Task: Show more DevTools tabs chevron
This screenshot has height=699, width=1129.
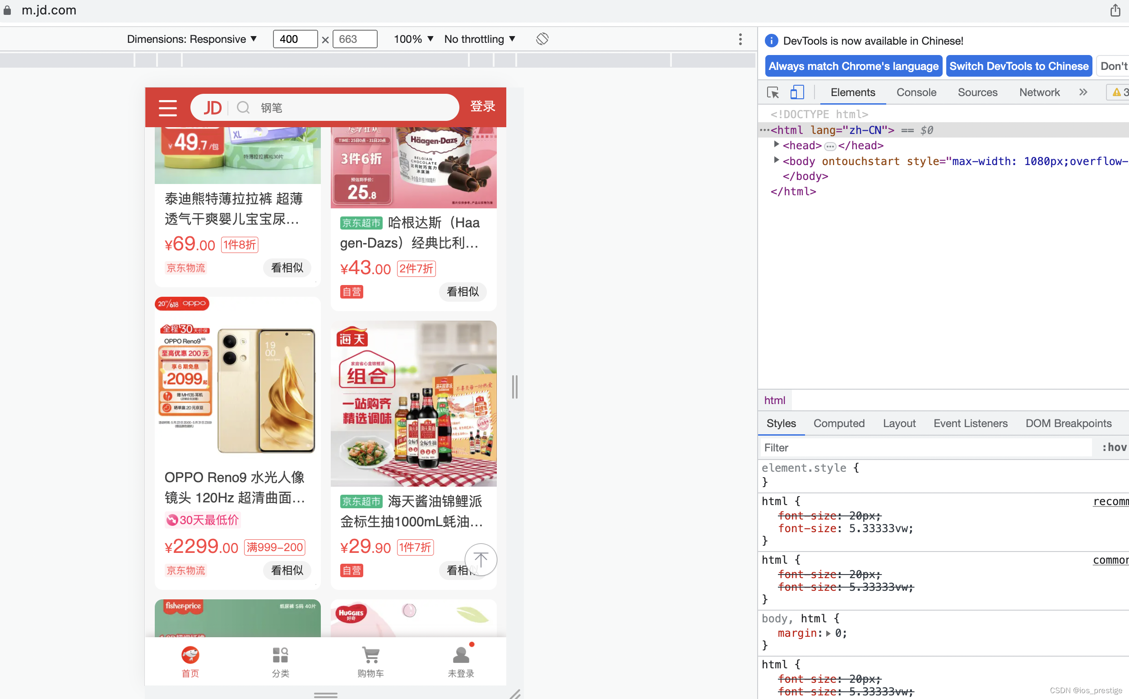Action: click(1083, 92)
